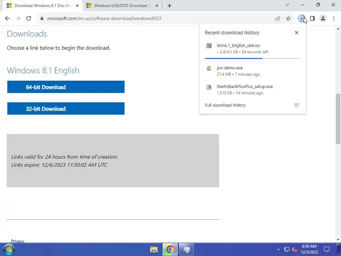This screenshot has height=256, width=341.
Task: Bookmark this page with the star
Action: [288, 19]
